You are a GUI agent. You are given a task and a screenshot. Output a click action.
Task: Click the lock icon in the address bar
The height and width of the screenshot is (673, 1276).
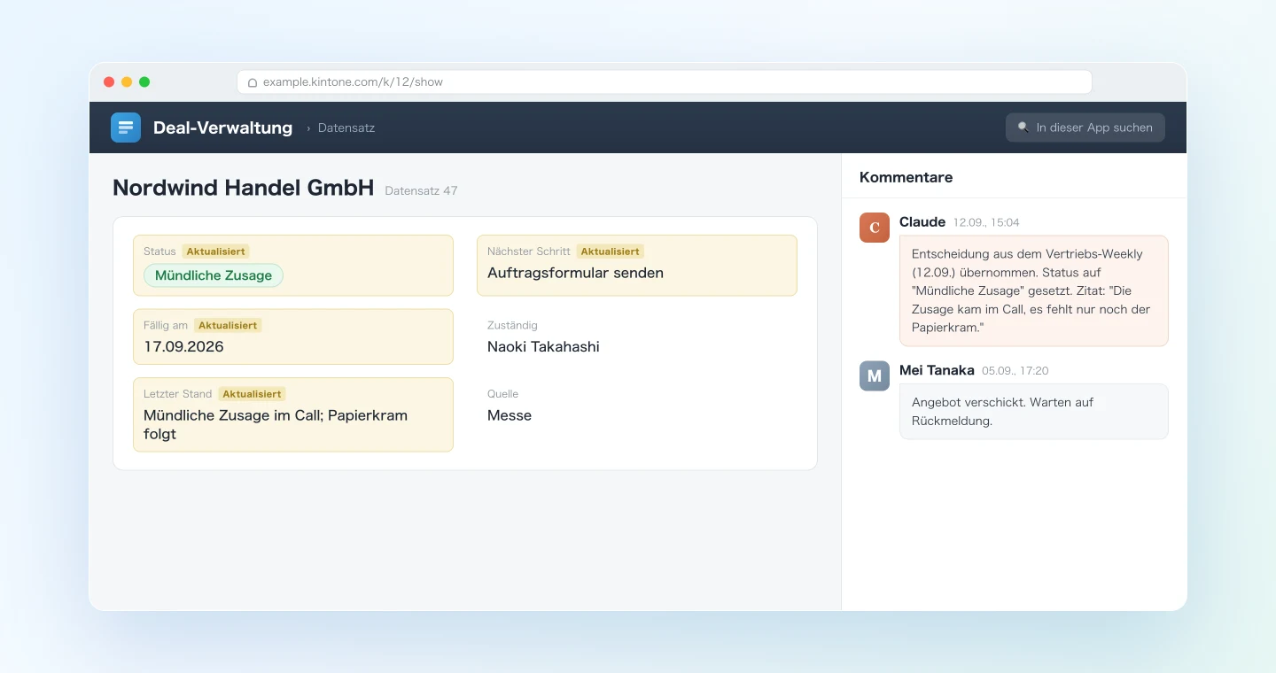tap(253, 82)
